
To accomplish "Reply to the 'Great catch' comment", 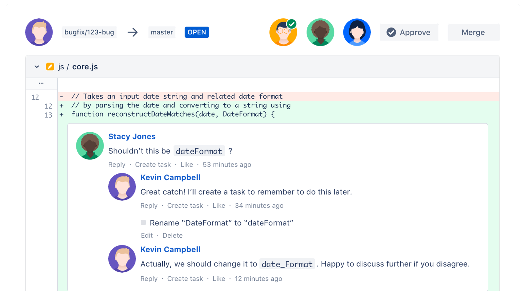I will click(x=149, y=206).
